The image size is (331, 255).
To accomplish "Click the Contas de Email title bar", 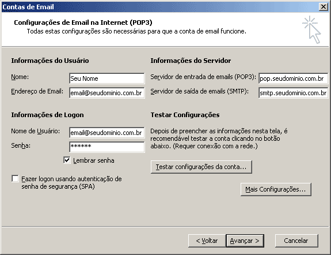I will click(x=161, y=7).
